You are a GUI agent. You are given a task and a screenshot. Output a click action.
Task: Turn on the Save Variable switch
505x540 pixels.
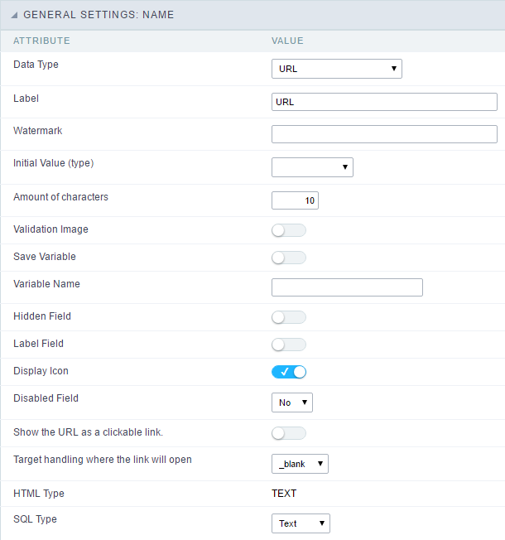click(x=288, y=258)
